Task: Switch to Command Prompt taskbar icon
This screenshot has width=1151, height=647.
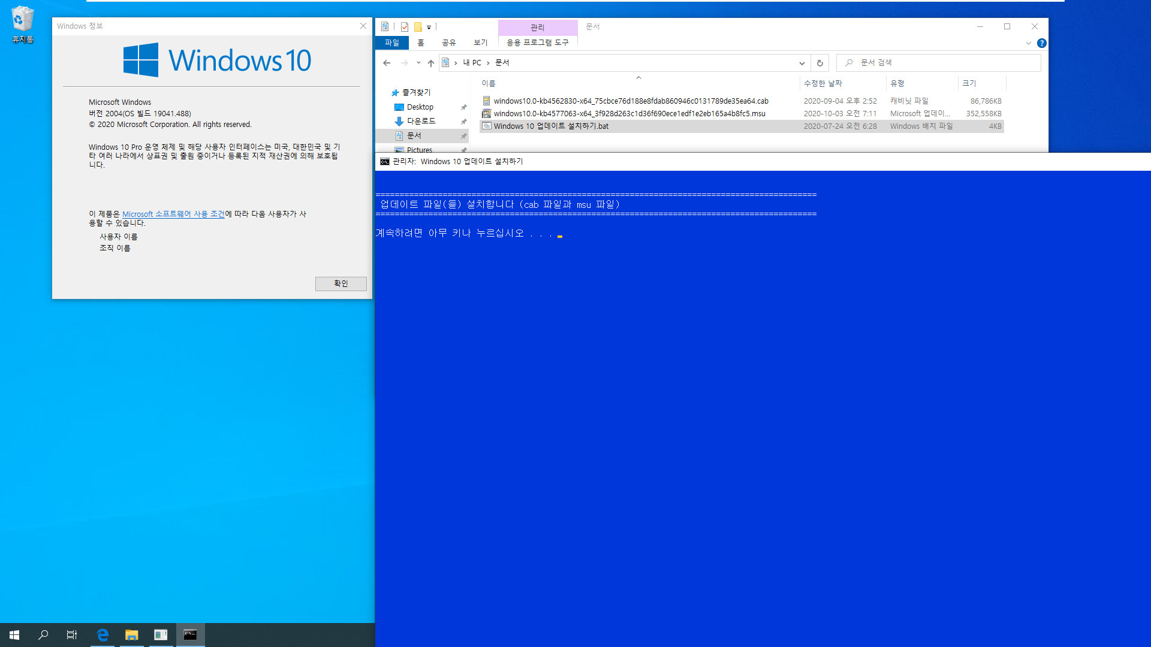Action: coord(190,635)
